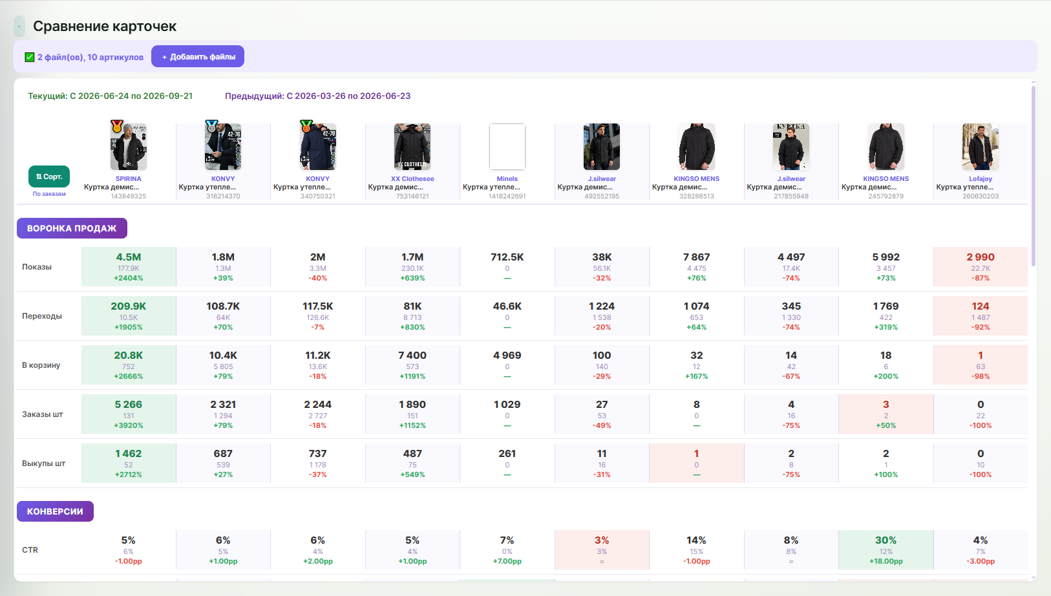The image size is (1051, 596).
Task: Toggle the green files checkbox
Action: tap(29, 57)
